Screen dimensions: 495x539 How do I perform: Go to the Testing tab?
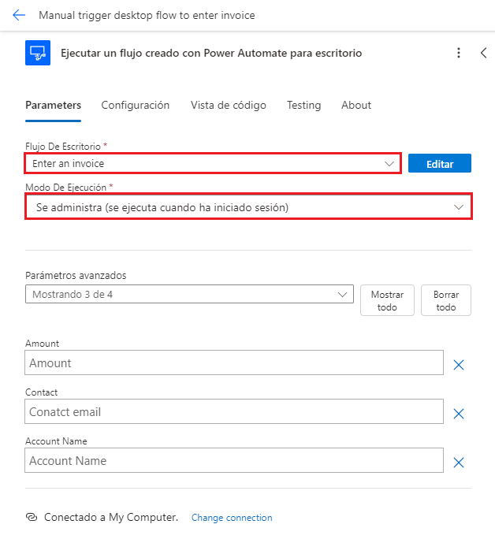(x=303, y=105)
